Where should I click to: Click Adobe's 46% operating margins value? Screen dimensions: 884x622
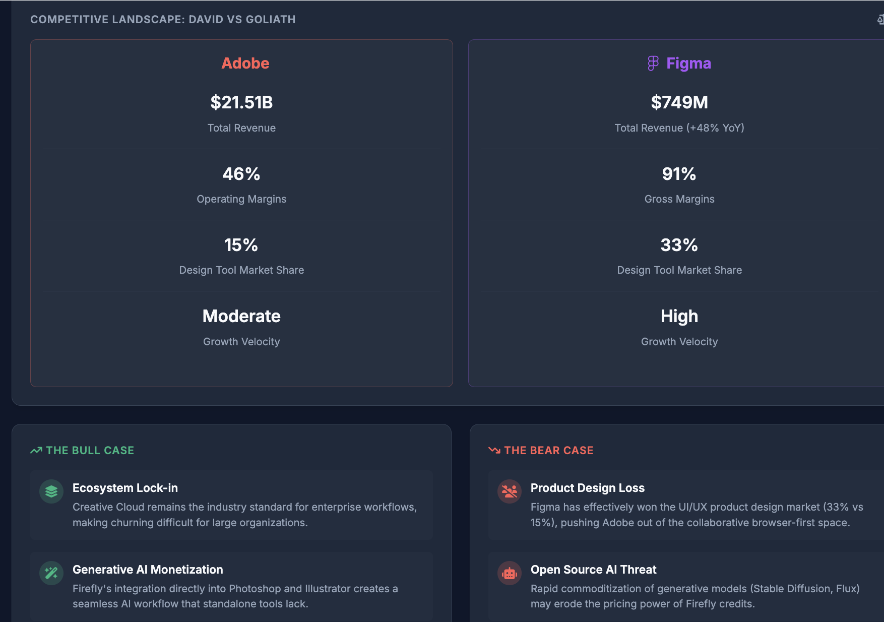point(241,174)
